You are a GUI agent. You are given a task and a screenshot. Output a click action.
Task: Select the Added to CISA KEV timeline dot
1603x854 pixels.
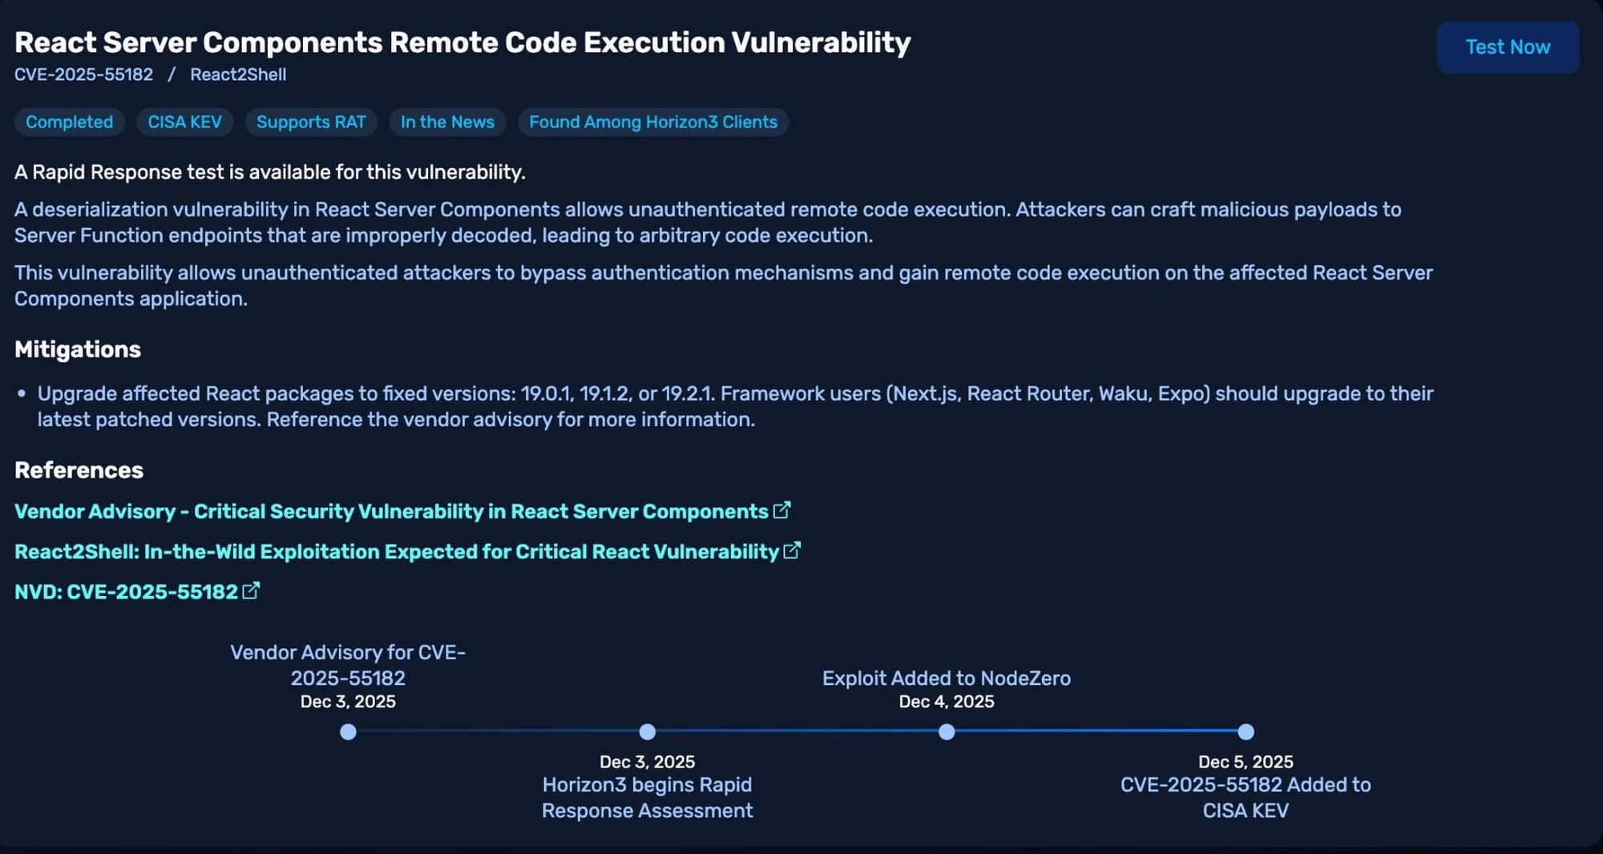click(x=1246, y=731)
